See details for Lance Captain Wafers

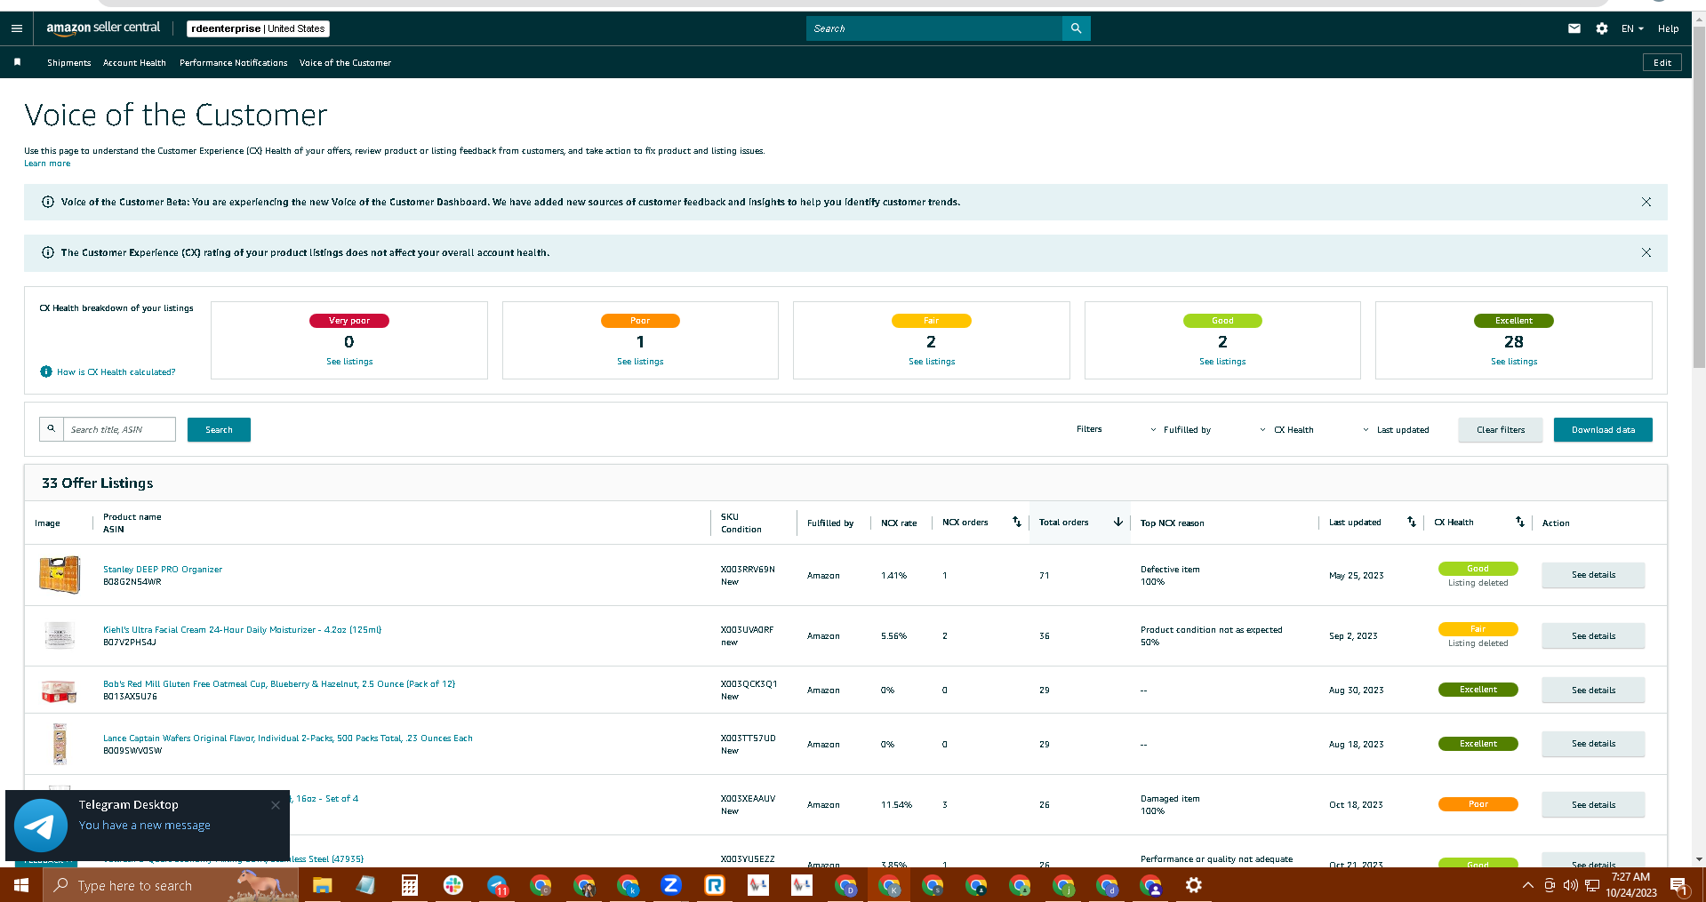point(1593,744)
